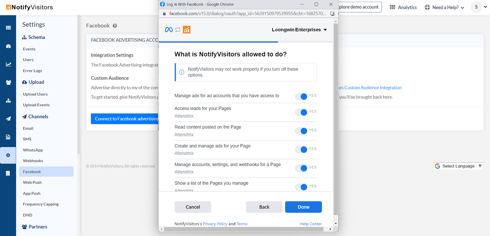Click the NotifyVisitors logo
Screen dimensions: 490x236
(x=29, y=7)
